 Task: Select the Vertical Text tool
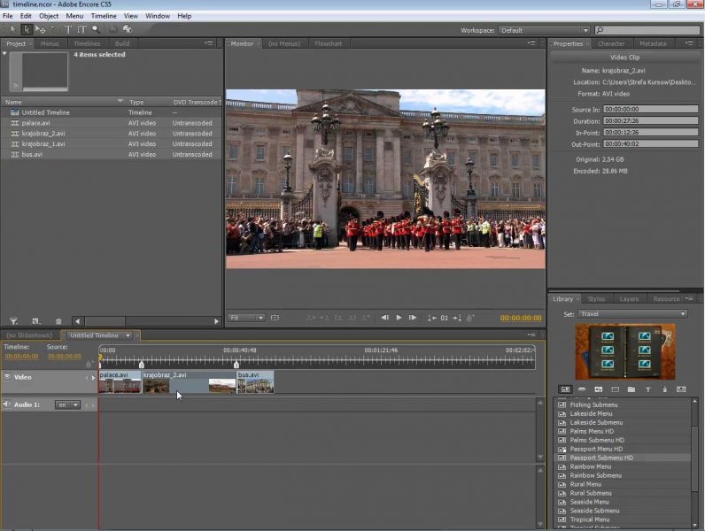[82, 29]
